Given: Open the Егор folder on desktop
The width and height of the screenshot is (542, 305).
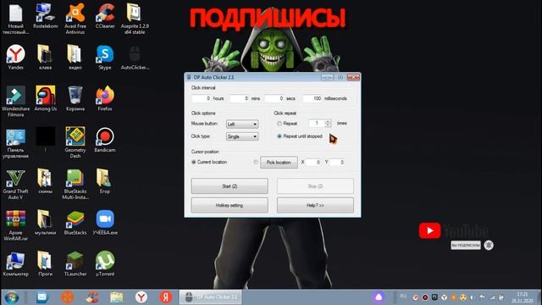Looking at the screenshot, I should [x=105, y=181].
